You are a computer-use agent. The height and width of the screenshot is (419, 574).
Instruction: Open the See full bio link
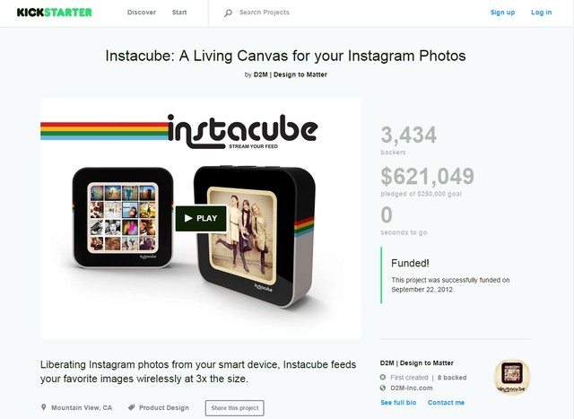click(398, 403)
